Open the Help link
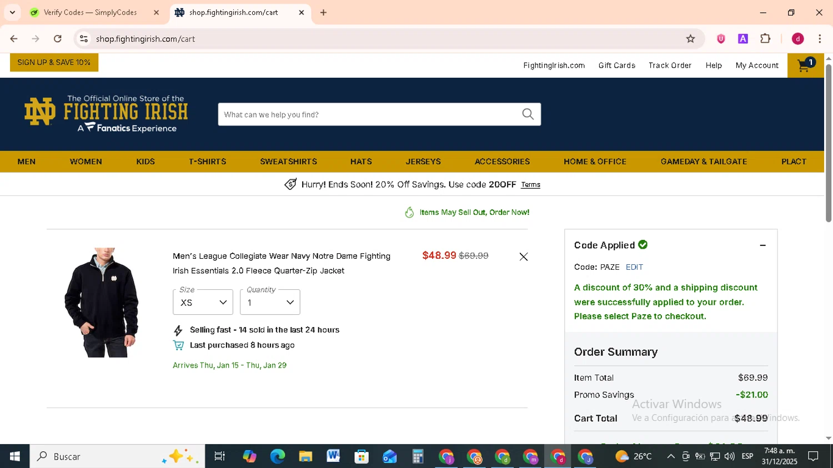Image resolution: width=833 pixels, height=468 pixels. tap(714, 66)
